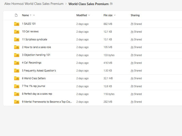Click the World Class Sales Premium breadcrumb title
The width and height of the screenshot is (182, 136).
(x=88, y=4)
